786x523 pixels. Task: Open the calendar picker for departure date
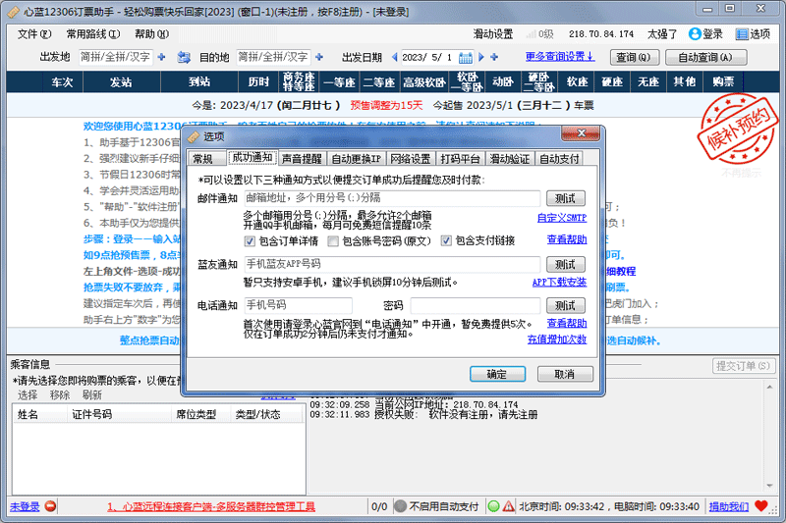pyautogui.click(x=466, y=57)
